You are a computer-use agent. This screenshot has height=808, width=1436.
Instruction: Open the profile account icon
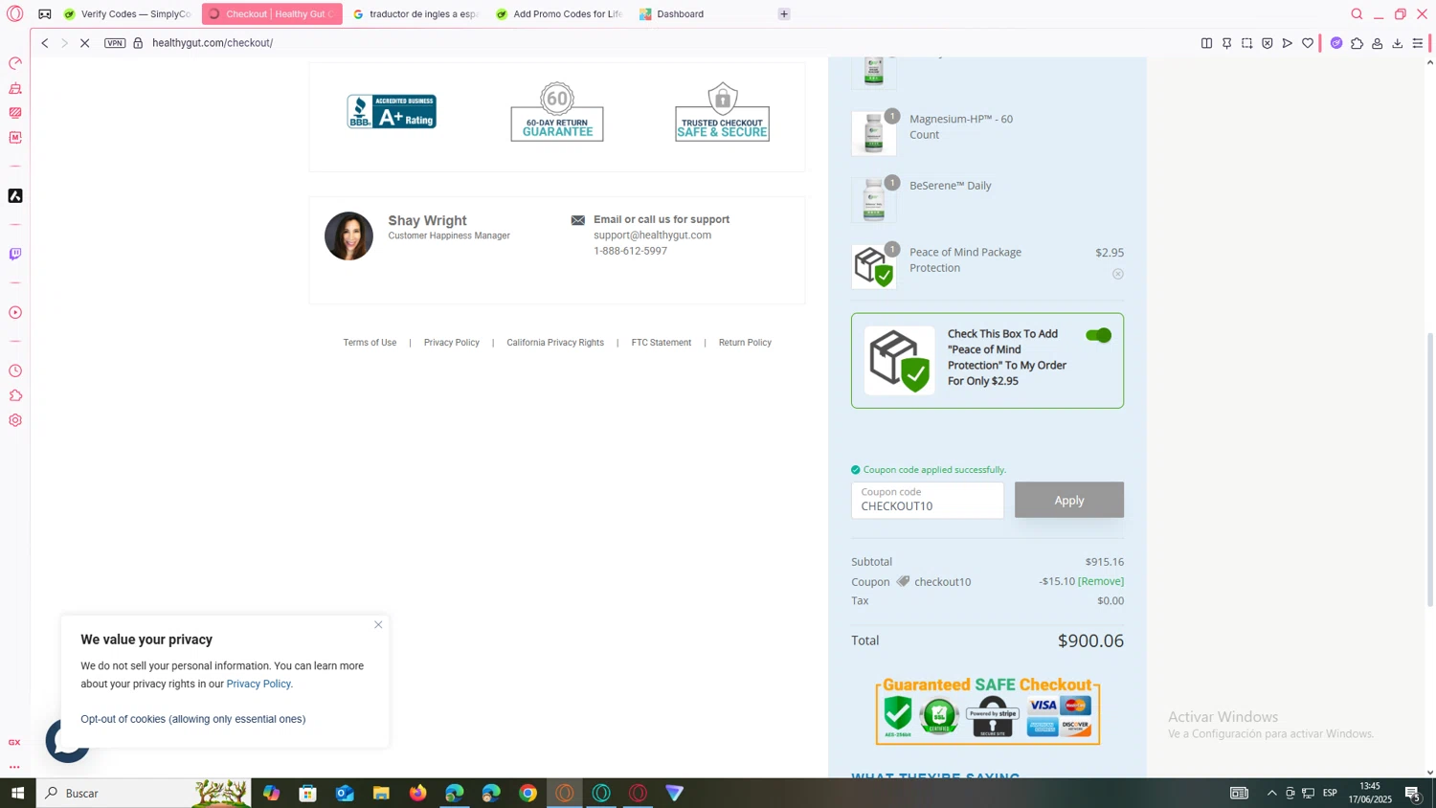(1377, 43)
